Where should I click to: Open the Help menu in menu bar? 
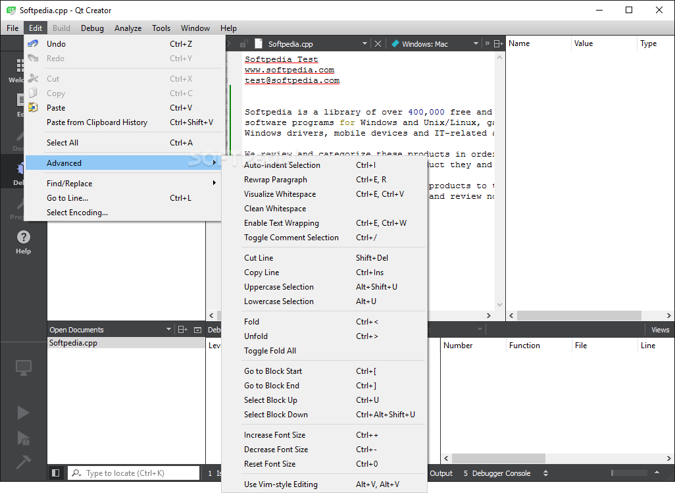coord(228,28)
